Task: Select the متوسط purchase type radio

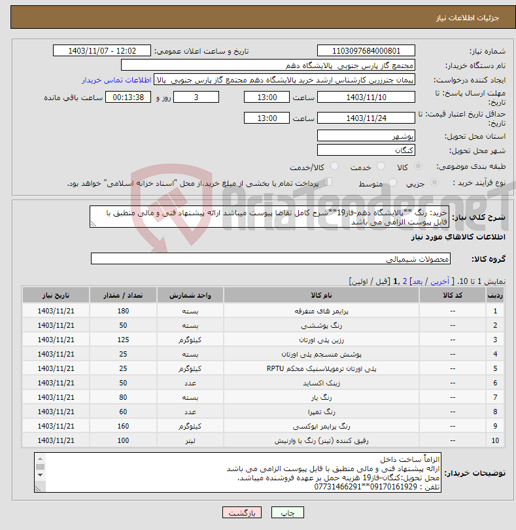Action: pos(392,183)
